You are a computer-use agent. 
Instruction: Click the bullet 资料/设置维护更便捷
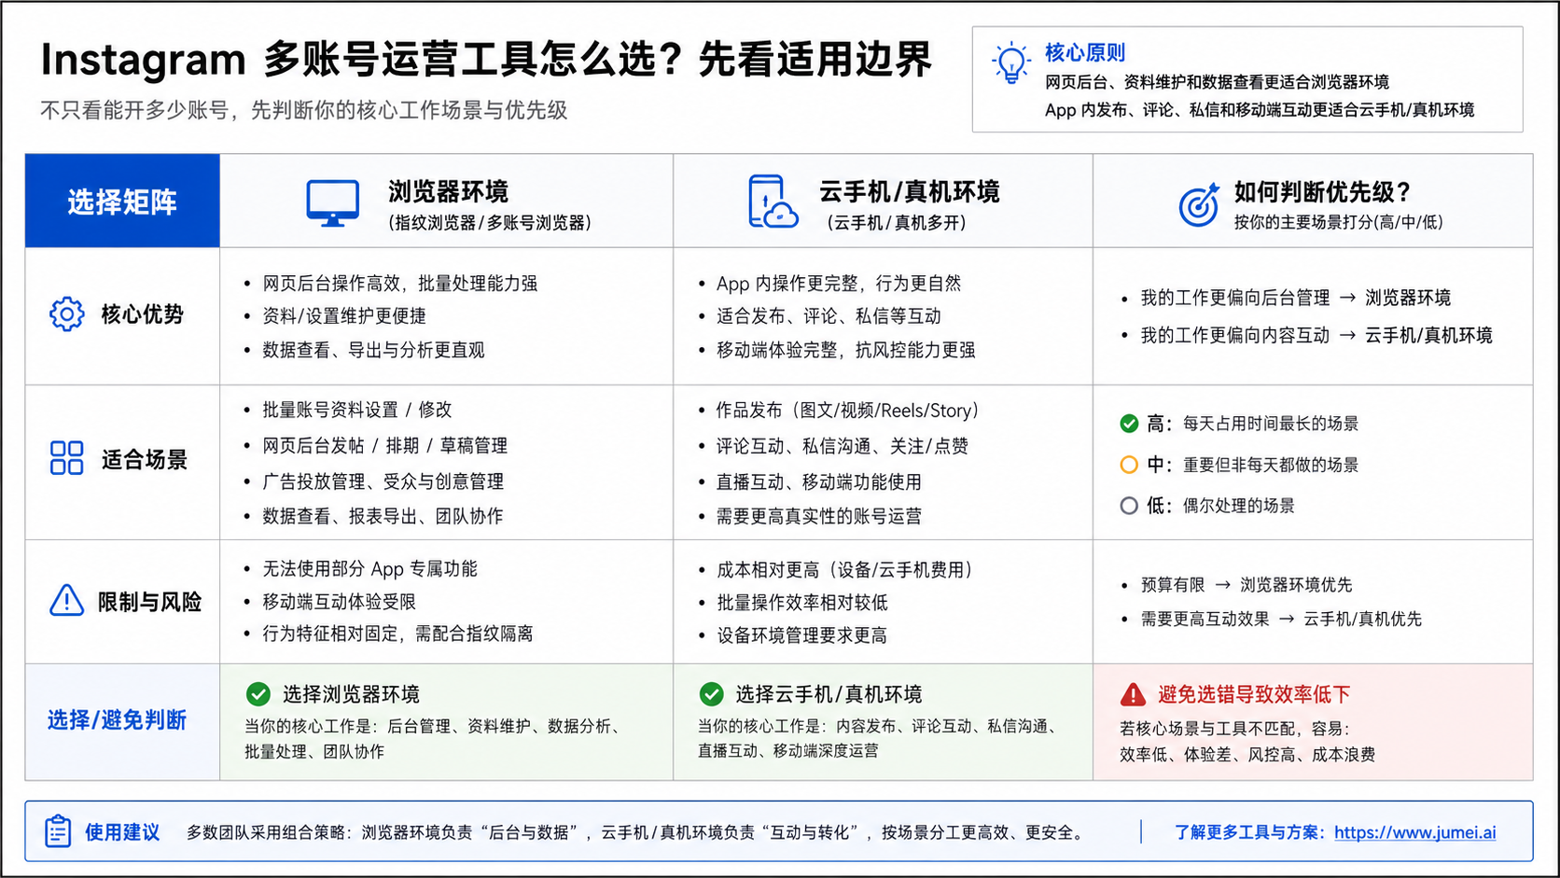tap(343, 316)
